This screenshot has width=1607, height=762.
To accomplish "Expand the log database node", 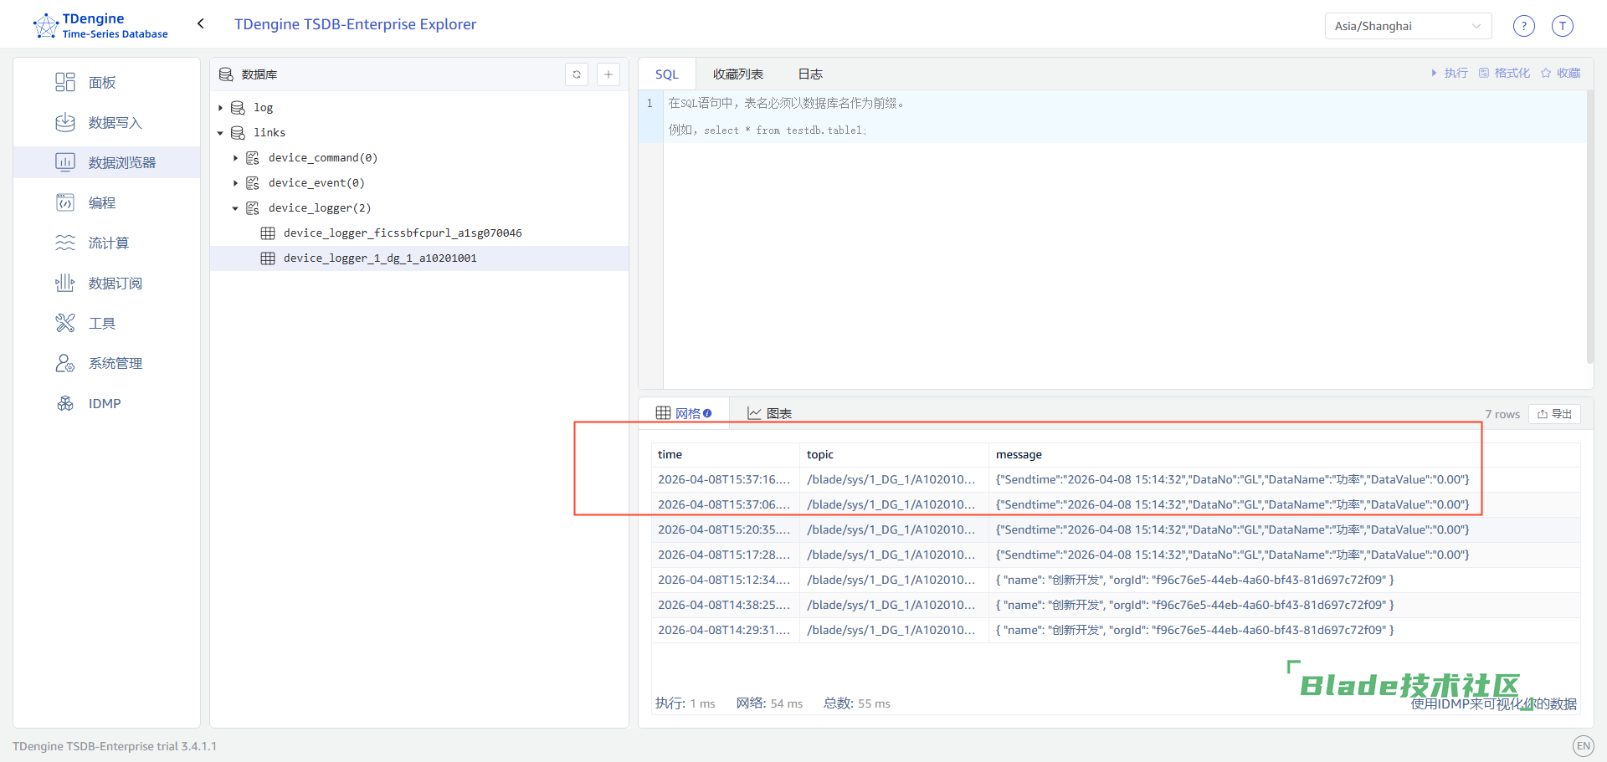I will pyautogui.click(x=220, y=108).
